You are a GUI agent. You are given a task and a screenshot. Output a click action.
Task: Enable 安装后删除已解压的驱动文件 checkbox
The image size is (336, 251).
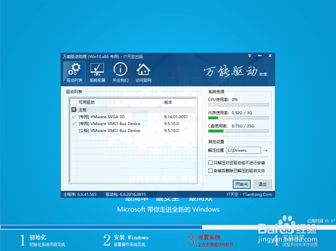[x=211, y=170]
